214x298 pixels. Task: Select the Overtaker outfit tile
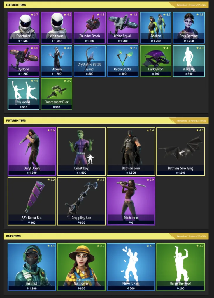pyautogui.click(x=23, y=28)
